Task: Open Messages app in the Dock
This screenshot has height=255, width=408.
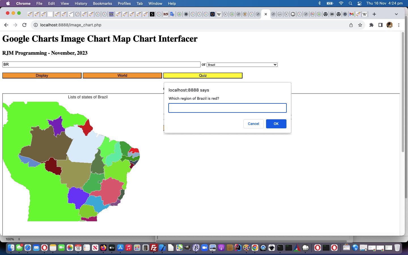Action: [x=19, y=248]
